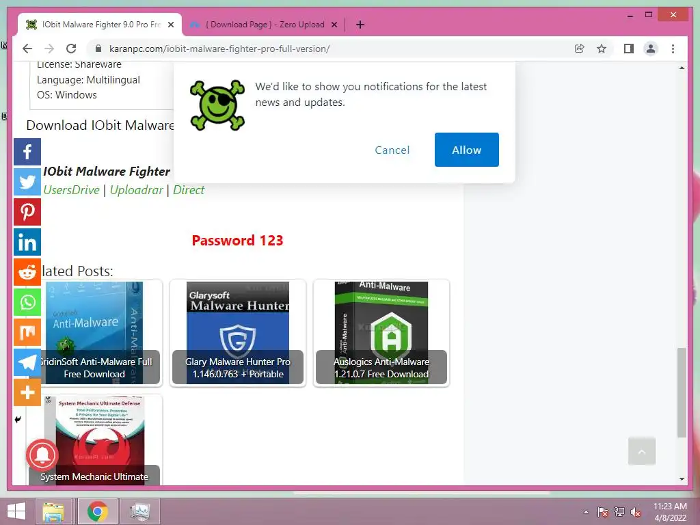Switch to IObit Malware Fighter tab
This screenshot has width=700, height=525.
(x=100, y=25)
